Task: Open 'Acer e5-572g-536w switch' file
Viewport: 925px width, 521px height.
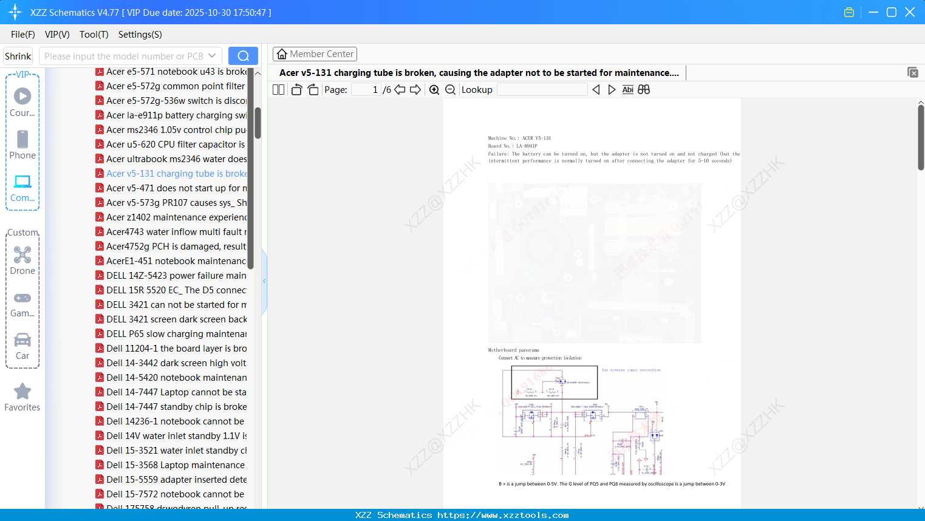Action: (171, 101)
